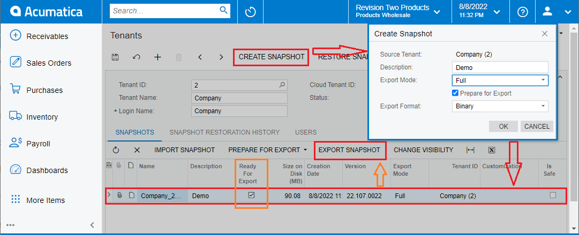Screen dimensions: 579x235
Task: Click the Save disk icon in Tenants toolbar
Action: pos(115,57)
